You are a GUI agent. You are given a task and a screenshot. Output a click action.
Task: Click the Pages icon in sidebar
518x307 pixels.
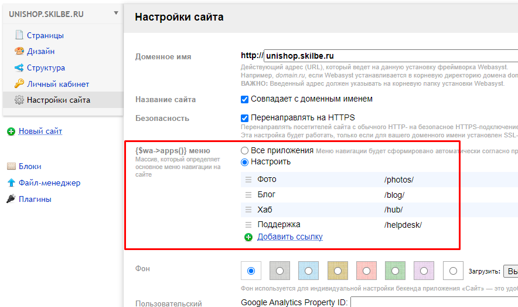pyautogui.click(x=19, y=35)
